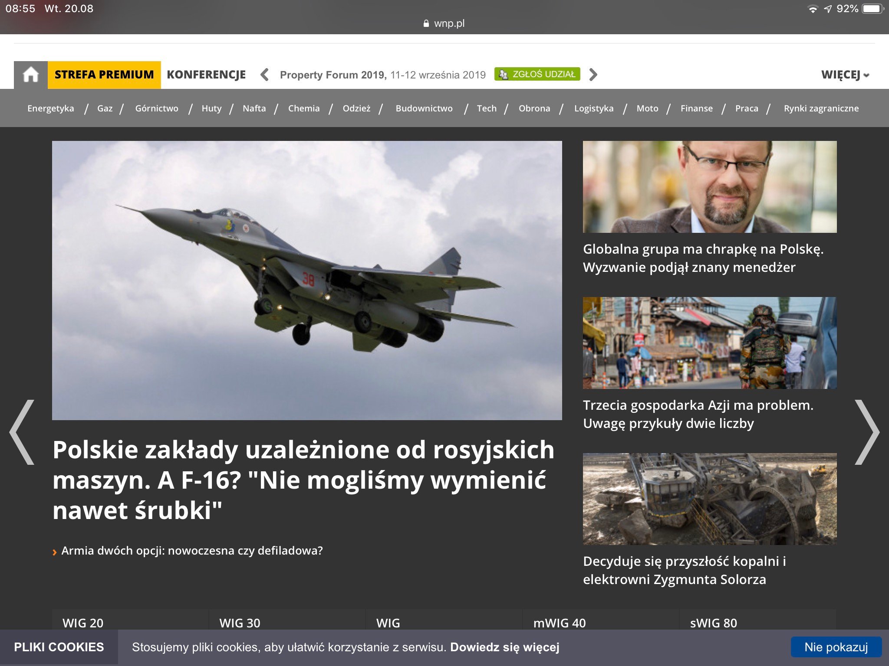Viewport: 889px width, 666px height.
Task: Select the plain WIG index tile
Action: (x=444, y=620)
